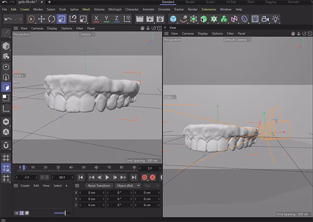Toggle Z axis lock
The height and width of the screenshot is (222, 313).
[116, 19]
